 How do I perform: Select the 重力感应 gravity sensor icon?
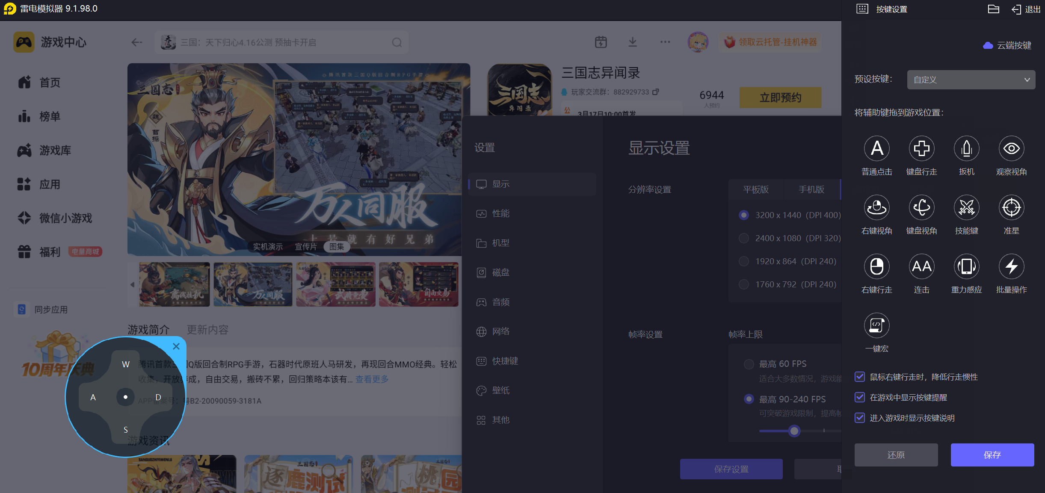[966, 267]
